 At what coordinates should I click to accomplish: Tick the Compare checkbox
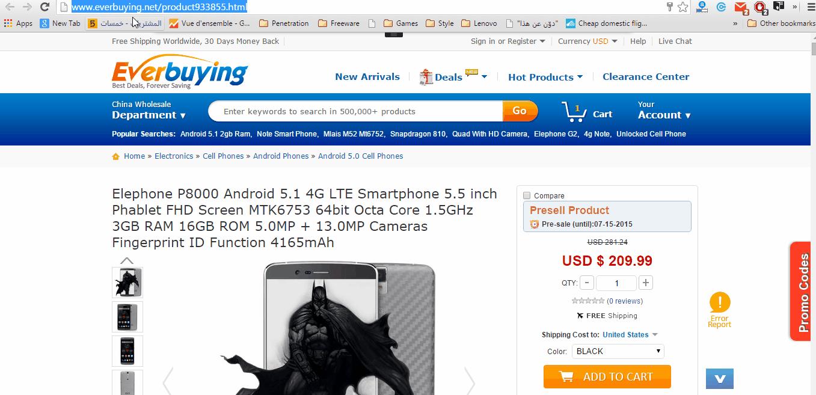coord(527,195)
